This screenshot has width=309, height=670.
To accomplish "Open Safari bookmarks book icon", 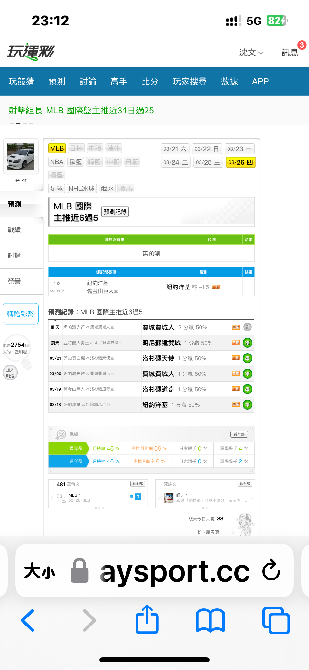I will tap(210, 620).
